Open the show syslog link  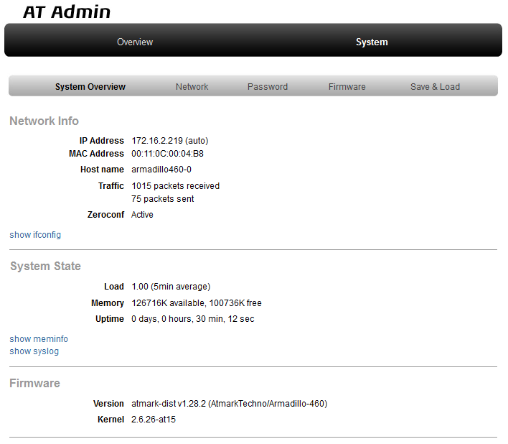click(x=34, y=351)
